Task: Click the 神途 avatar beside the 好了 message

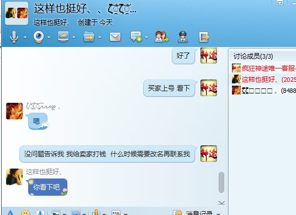Action: 209,55
